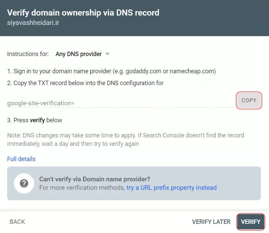269x233 pixels.
Task: Click step 2 copy TXT record instruction
Action: click(x=85, y=83)
